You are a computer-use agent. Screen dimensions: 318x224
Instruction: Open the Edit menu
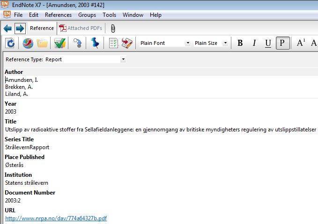(x=34, y=15)
